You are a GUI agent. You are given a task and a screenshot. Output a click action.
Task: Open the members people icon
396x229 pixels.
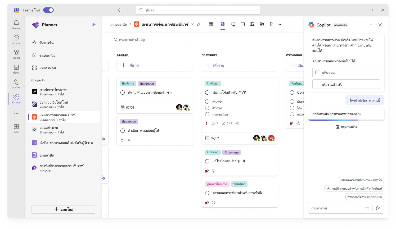[262, 24]
